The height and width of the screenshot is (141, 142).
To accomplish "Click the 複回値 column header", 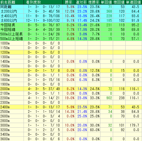I will pos(119,2).
